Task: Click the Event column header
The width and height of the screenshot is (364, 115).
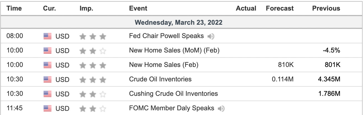Action: [138, 8]
